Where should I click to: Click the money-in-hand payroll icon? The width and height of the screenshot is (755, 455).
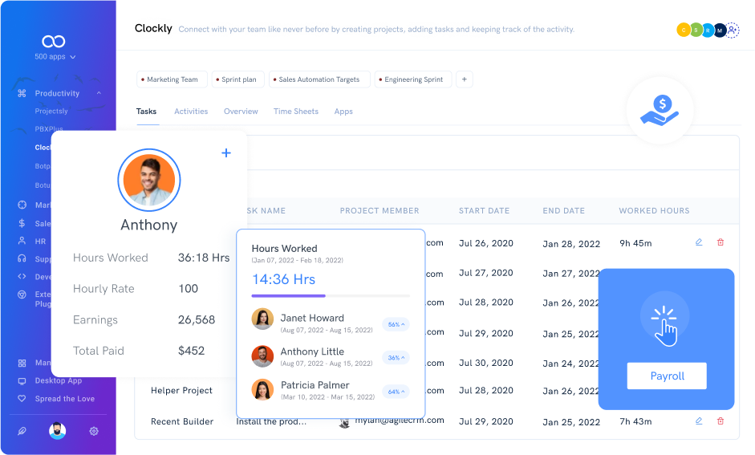point(660,111)
